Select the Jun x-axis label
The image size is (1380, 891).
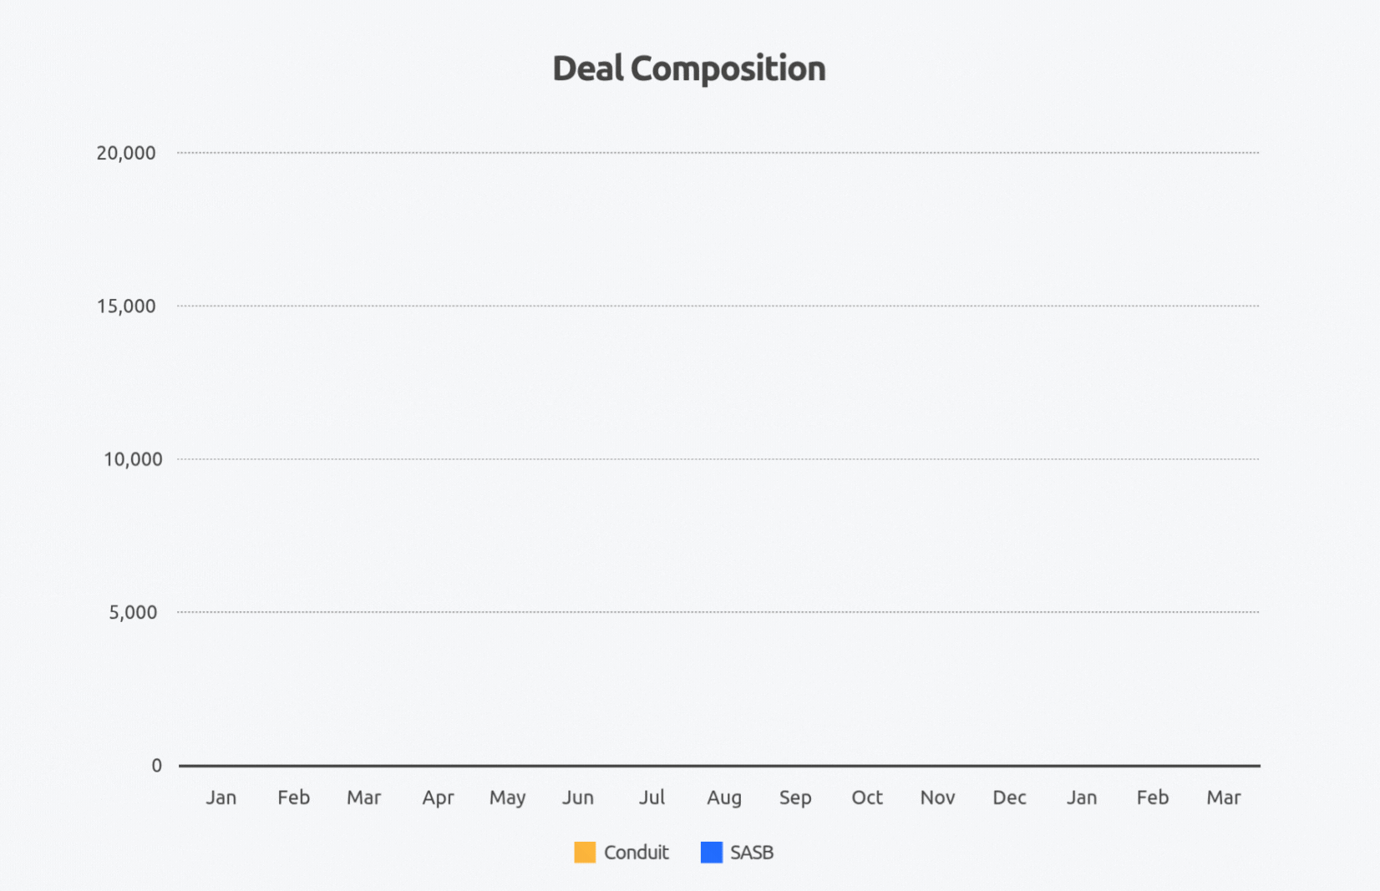(578, 798)
